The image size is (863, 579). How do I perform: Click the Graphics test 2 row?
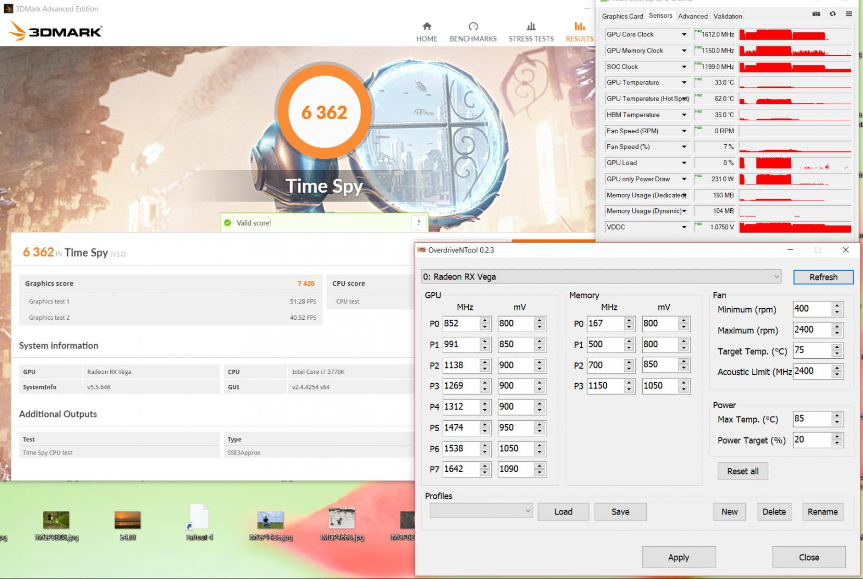171,318
